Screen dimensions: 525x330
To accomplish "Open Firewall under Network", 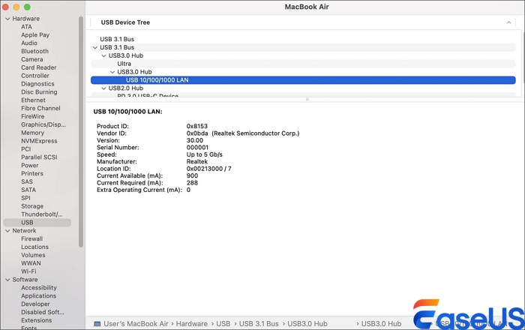I will 31,239.
